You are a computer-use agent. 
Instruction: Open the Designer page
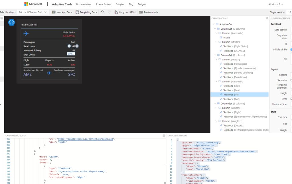[142, 4]
